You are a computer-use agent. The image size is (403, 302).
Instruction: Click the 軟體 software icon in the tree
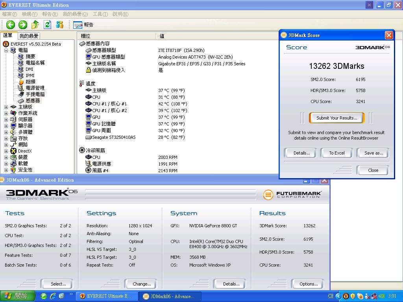[13, 164]
